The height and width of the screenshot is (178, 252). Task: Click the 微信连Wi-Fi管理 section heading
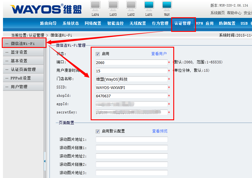coord(71,45)
